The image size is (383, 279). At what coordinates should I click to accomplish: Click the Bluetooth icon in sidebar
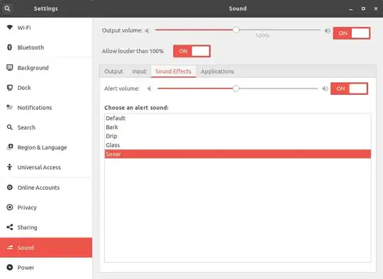(x=9, y=47)
